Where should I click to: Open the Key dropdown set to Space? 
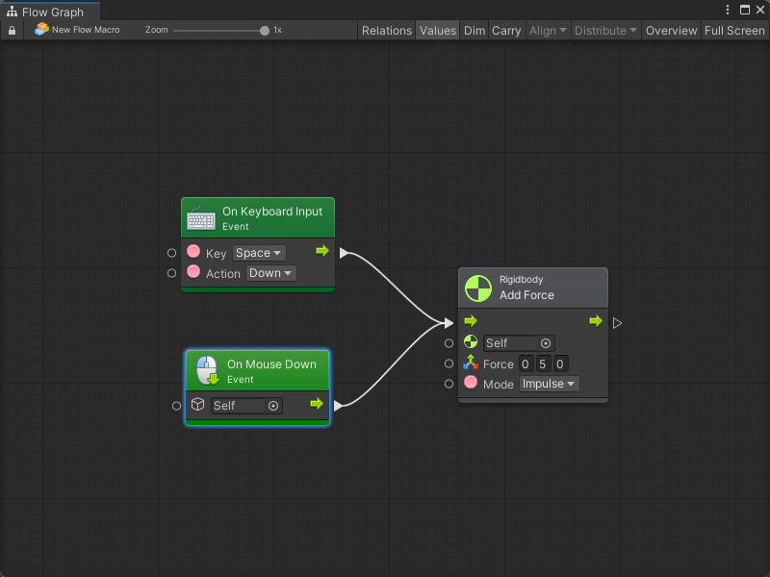click(259, 253)
